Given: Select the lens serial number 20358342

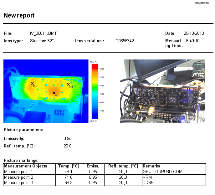Looking at the screenshot, I should tap(125, 41).
